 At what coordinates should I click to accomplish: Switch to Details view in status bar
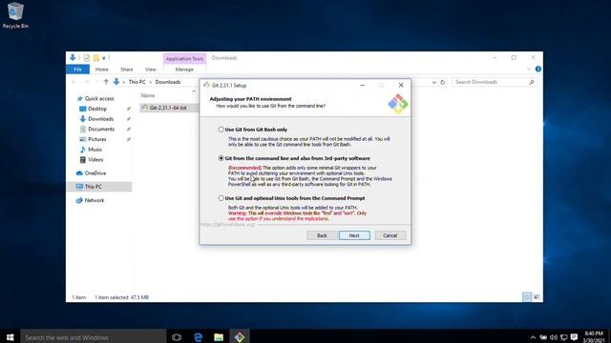tap(527, 297)
